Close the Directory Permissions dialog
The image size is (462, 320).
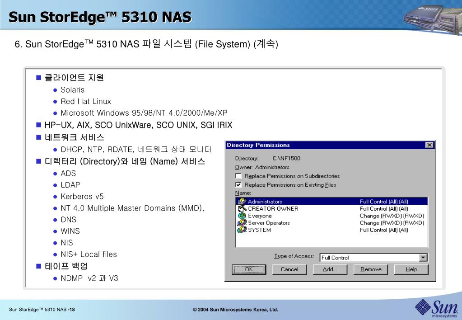coord(429,145)
